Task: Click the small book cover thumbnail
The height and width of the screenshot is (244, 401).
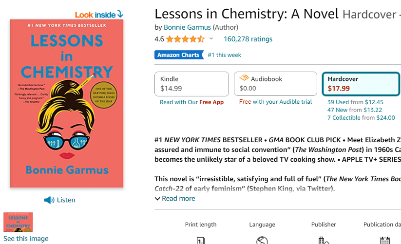Action: pos(18,222)
